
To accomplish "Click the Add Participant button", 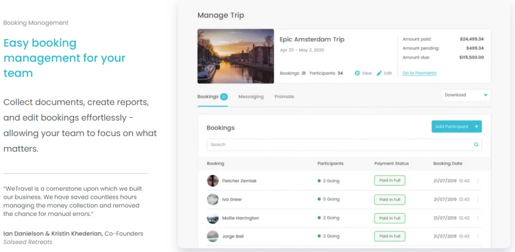I will point(457,127).
